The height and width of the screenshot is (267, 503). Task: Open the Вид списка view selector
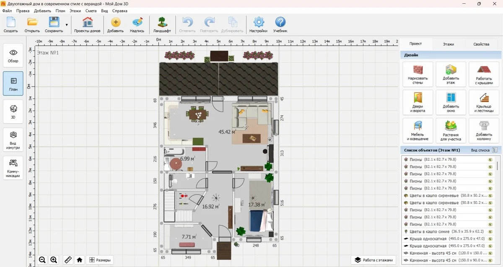[x=484, y=150]
